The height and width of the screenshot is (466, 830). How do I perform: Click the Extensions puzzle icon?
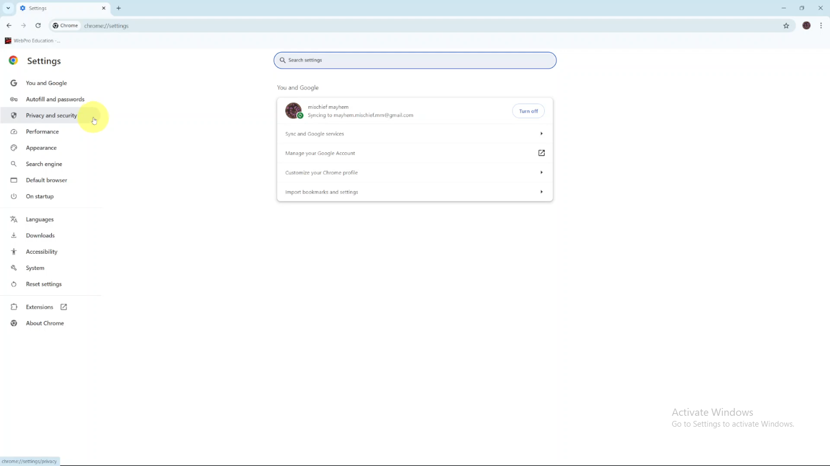[x=14, y=307]
